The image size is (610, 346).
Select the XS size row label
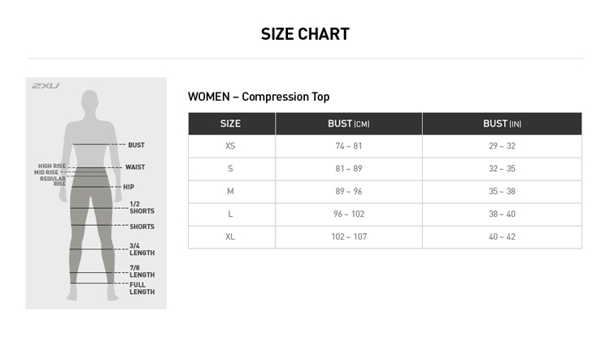point(231,146)
